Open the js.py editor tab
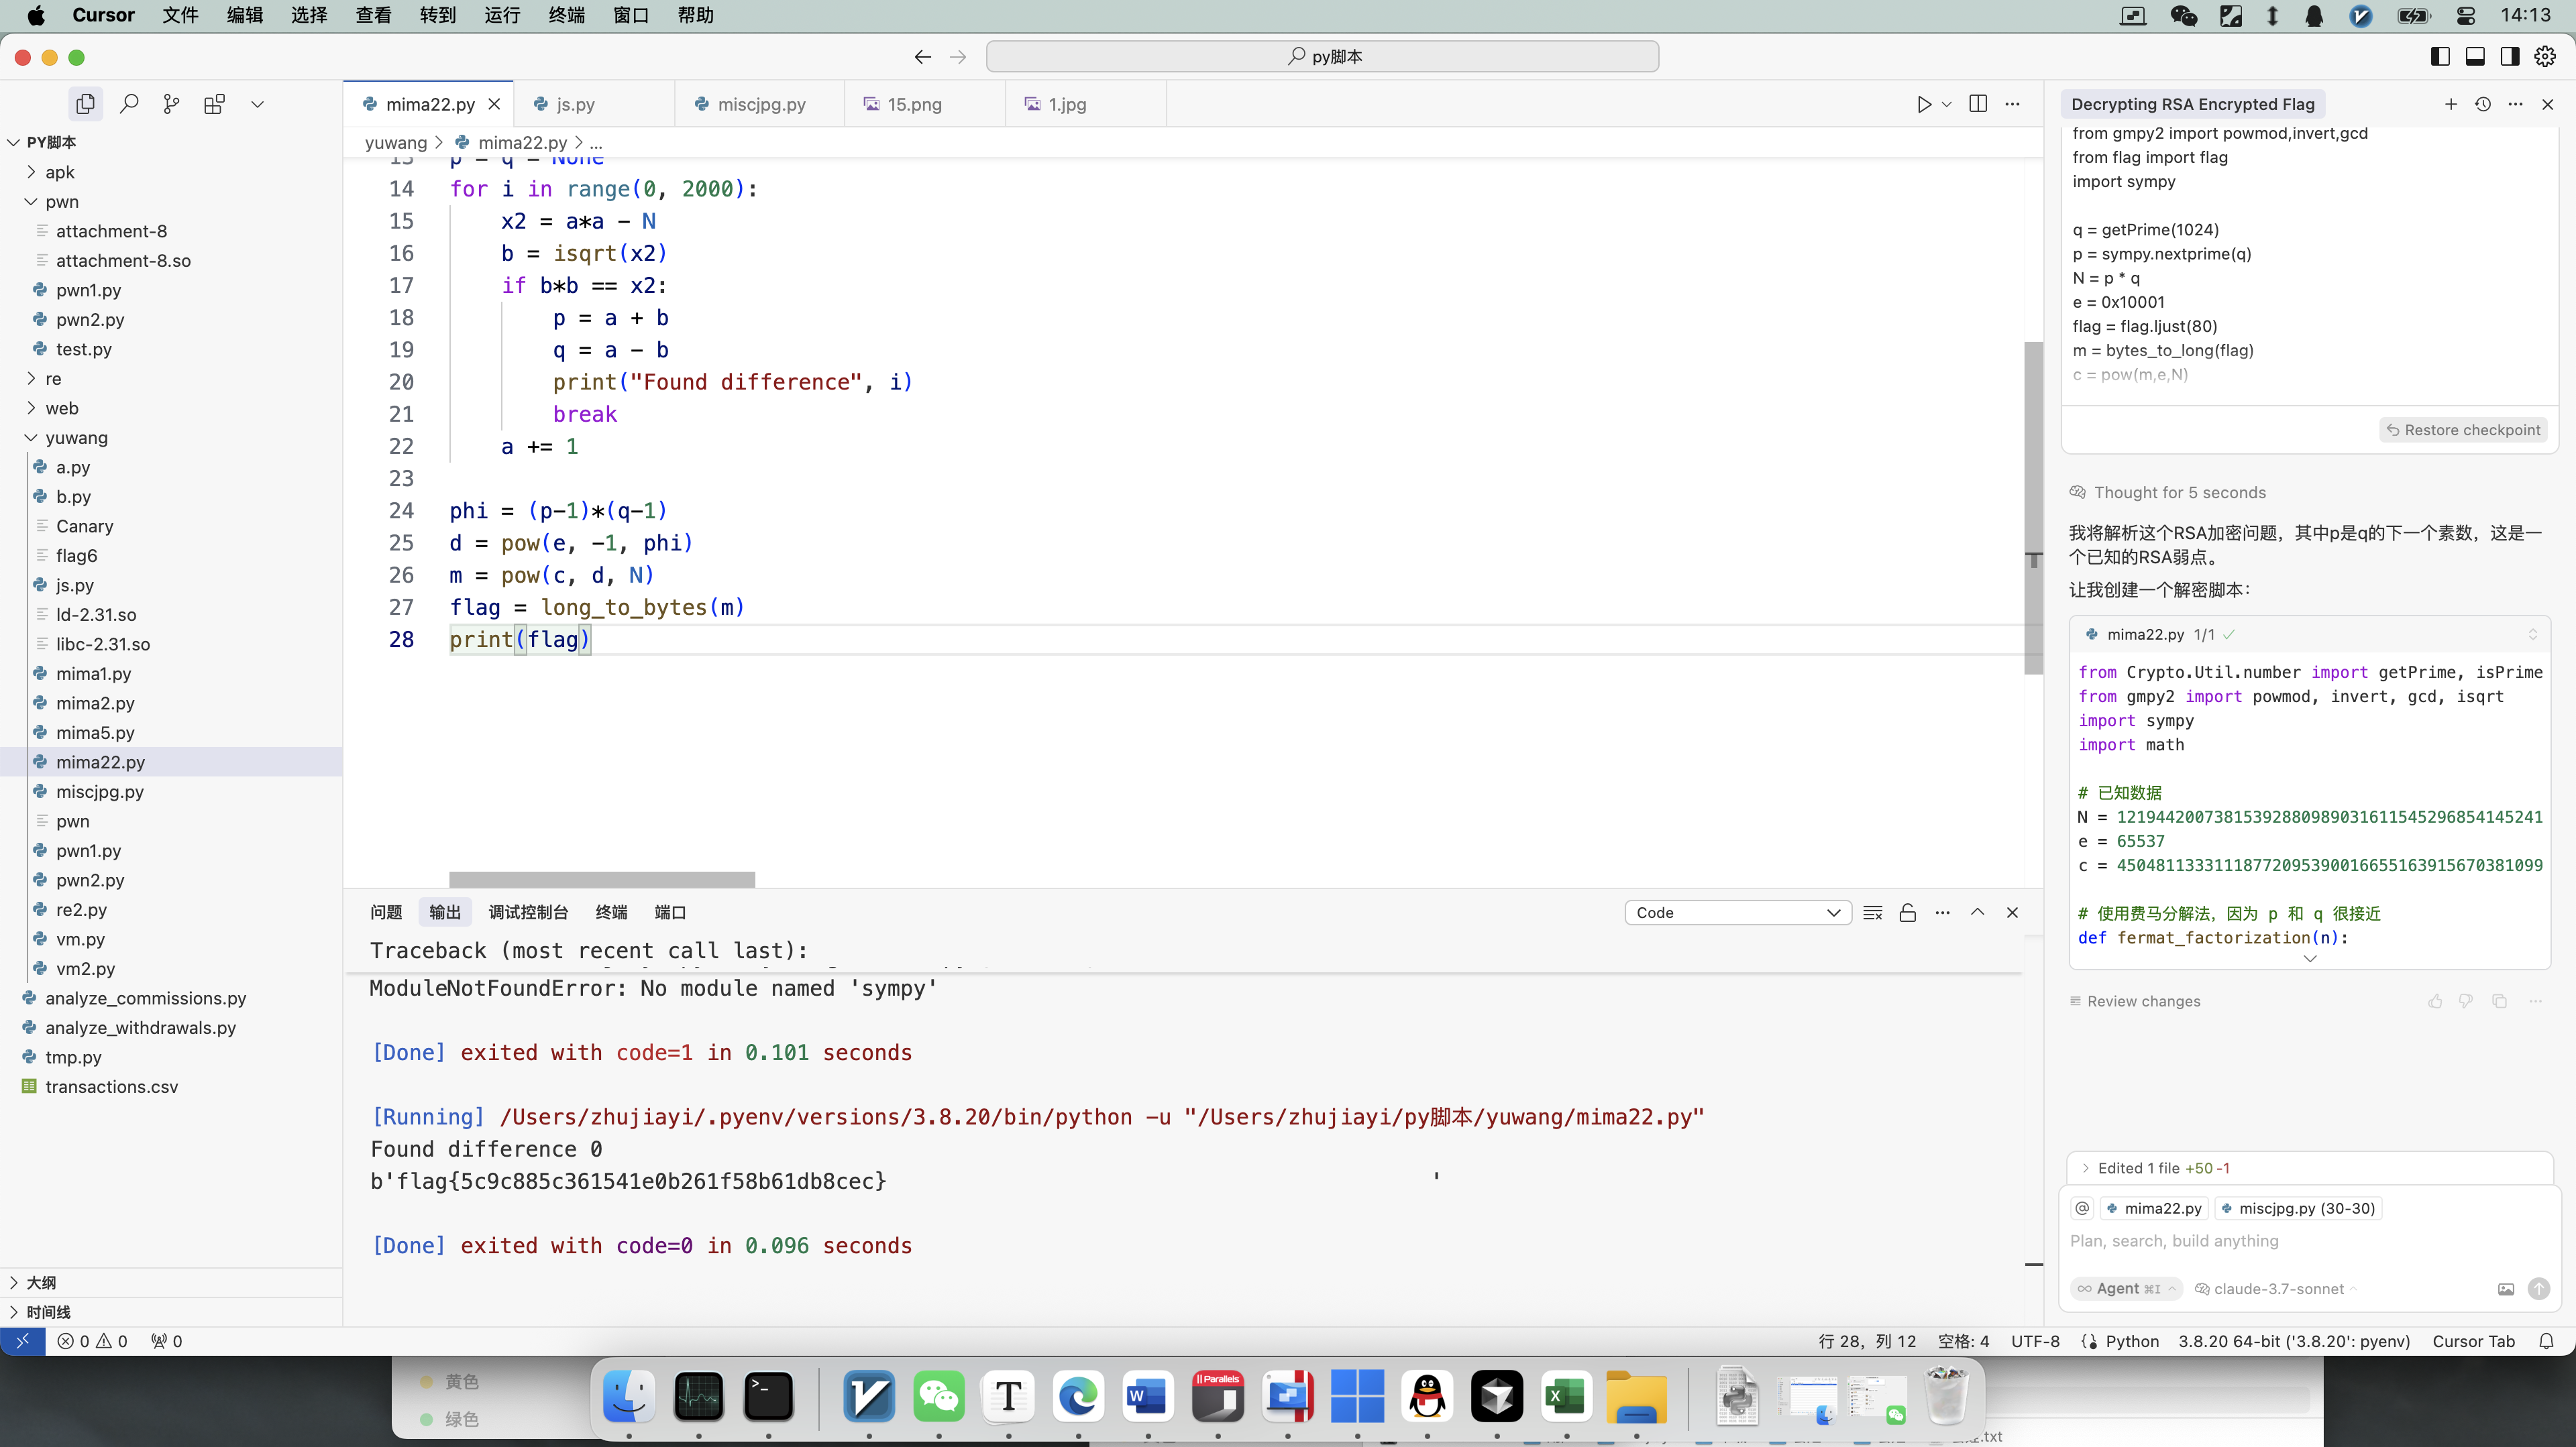This screenshot has height=1447, width=2576. pos(594,104)
